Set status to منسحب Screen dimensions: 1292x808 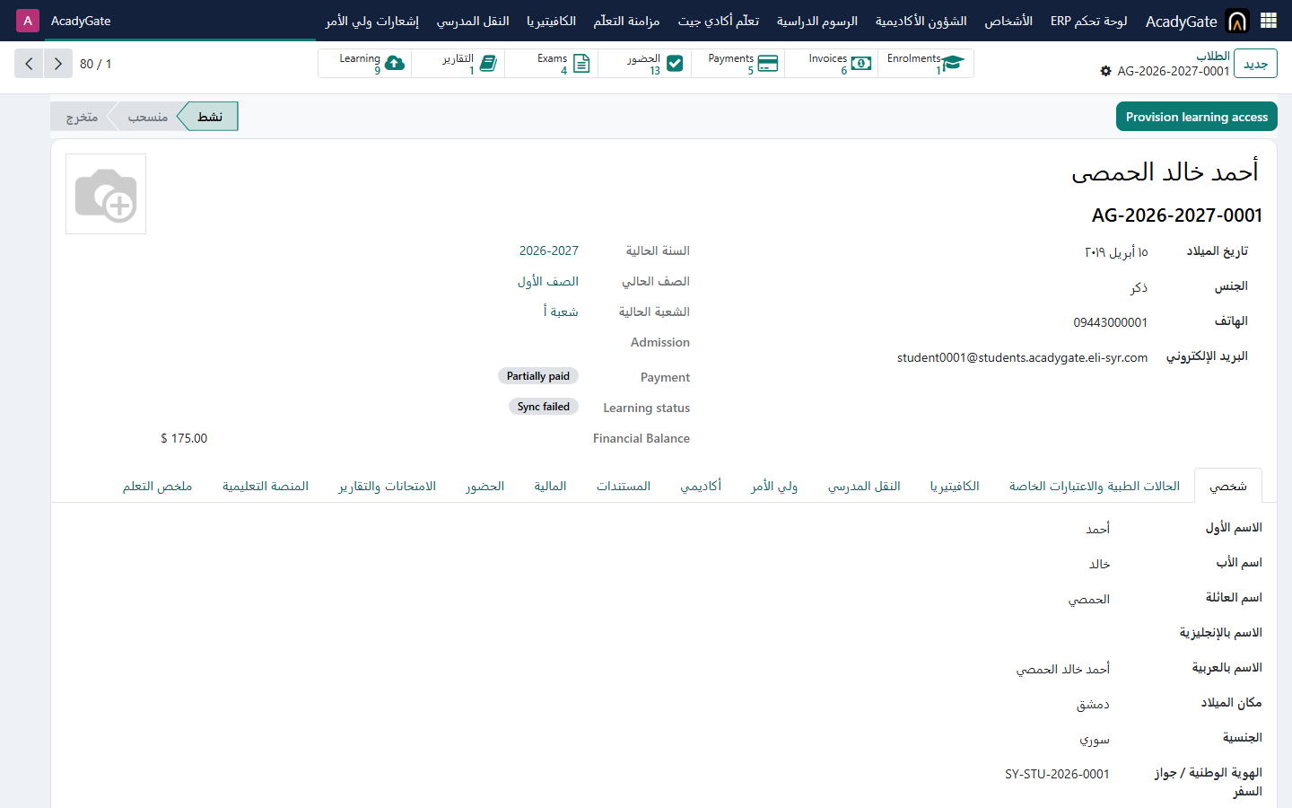coord(147,117)
